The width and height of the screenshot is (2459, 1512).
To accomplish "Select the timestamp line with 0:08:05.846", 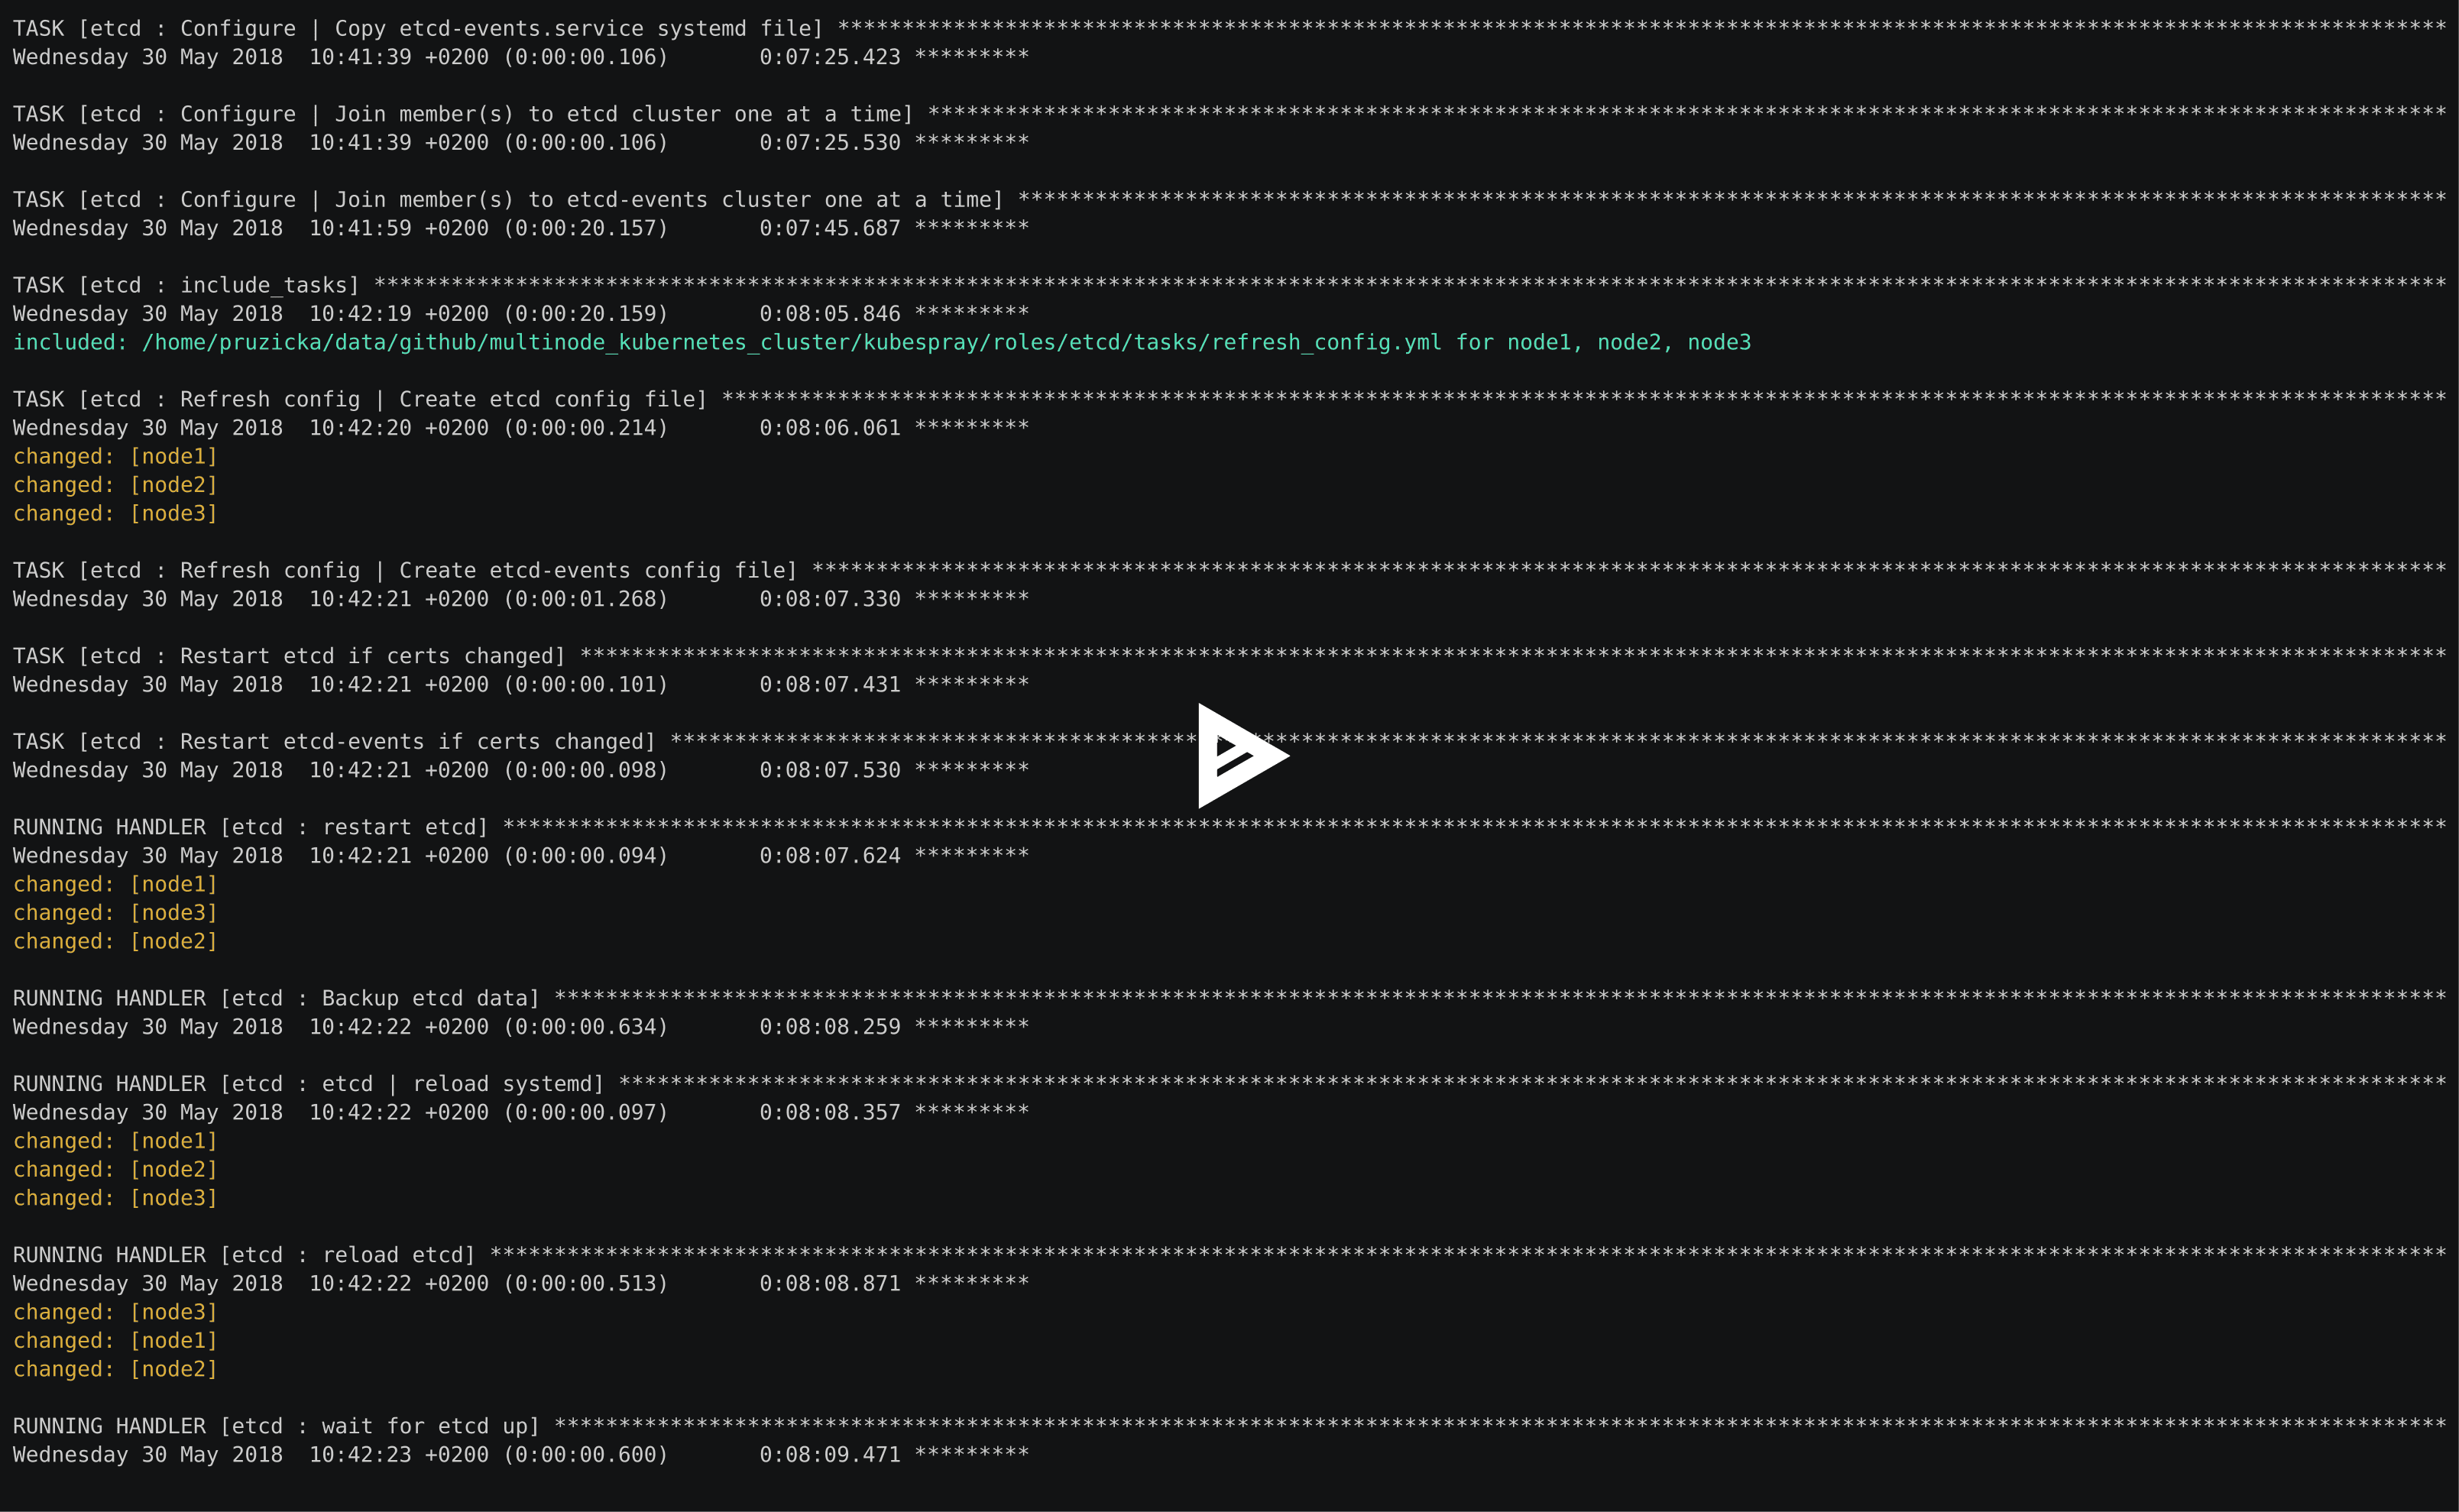I will point(520,314).
